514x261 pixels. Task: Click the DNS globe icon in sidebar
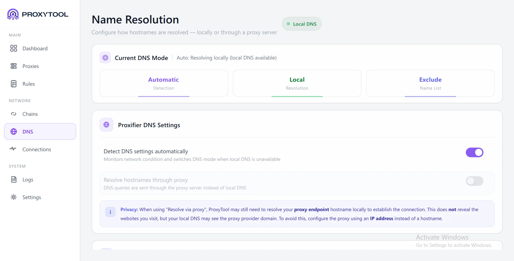click(14, 132)
